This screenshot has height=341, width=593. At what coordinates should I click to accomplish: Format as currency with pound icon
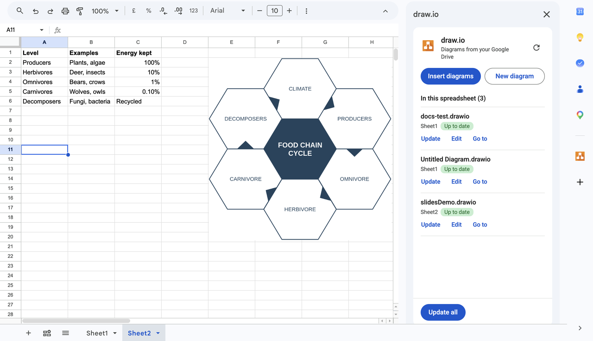(x=133, y=11)
